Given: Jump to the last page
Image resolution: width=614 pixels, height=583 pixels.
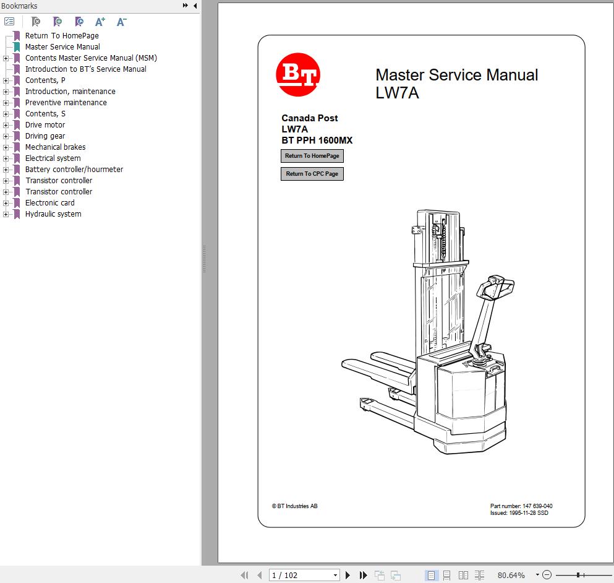Looking at the screenshot, I should (364, 575).
